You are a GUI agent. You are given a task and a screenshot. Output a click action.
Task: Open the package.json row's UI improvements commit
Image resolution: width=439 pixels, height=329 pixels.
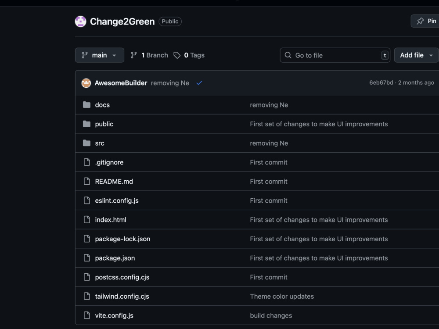tap(319, 258)
